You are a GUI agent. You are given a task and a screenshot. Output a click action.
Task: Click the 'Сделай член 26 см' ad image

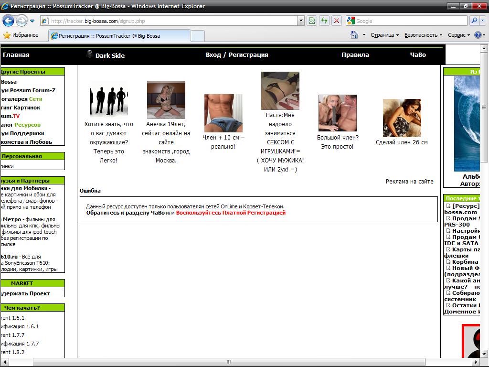(402, 118)
